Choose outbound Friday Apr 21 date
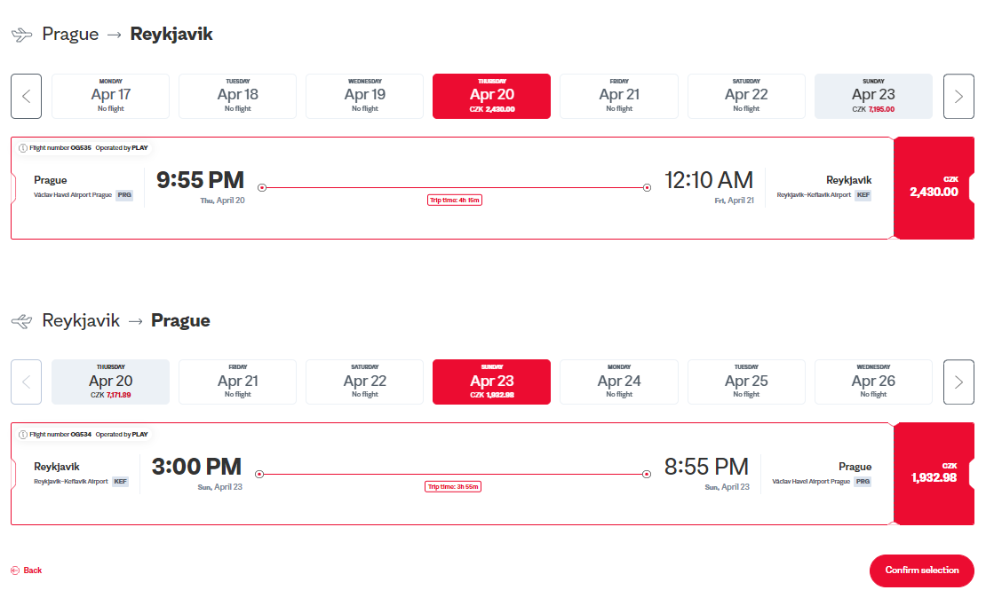This screenshot has width=986, height=598. point(619,96)
